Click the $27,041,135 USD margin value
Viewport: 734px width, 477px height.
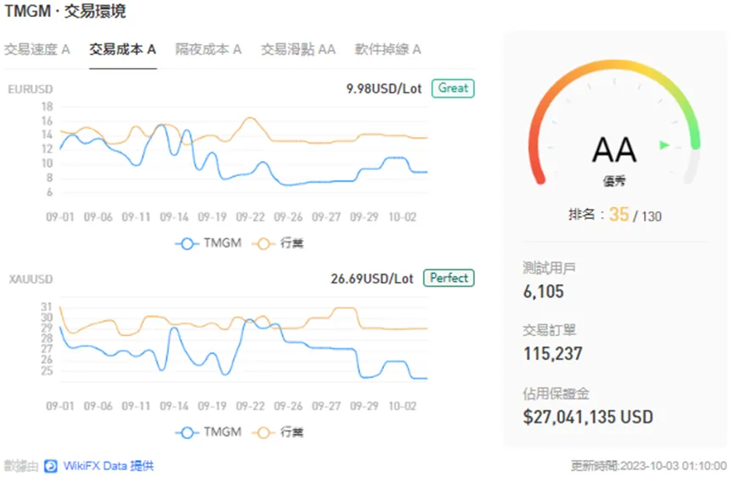tap(588, 417)
